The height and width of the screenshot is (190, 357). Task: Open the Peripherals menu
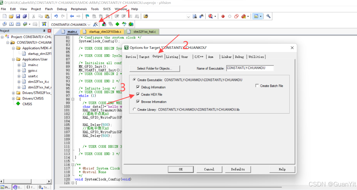79,9
